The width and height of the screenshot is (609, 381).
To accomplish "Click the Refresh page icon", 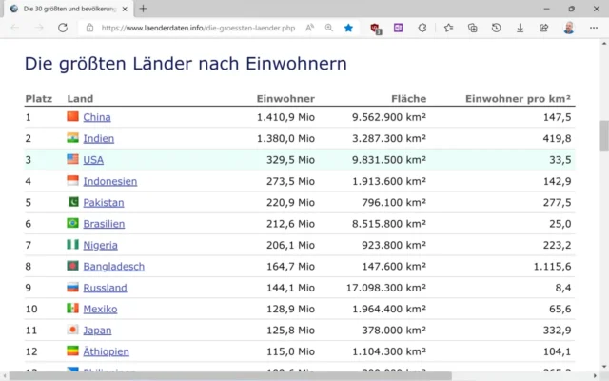I will click(x=63, y=29).
